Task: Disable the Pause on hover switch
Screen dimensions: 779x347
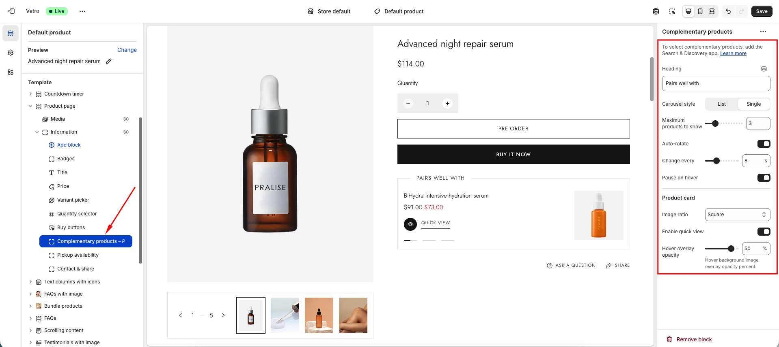Action: pyautogui.click(x=764, y=178)
